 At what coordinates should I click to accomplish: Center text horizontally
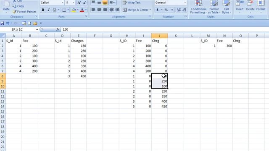click(x=99, y=10)
